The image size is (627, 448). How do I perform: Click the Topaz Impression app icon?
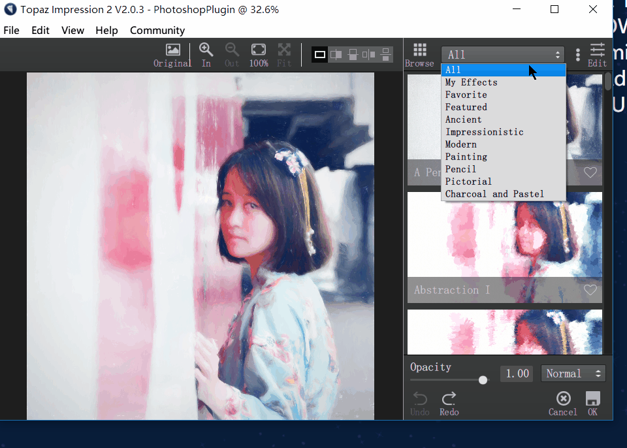(x=10, y=9)
